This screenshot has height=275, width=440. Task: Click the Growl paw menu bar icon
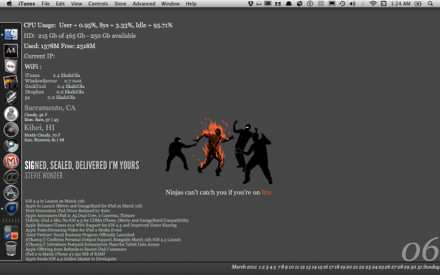click(x=300, y=3)
